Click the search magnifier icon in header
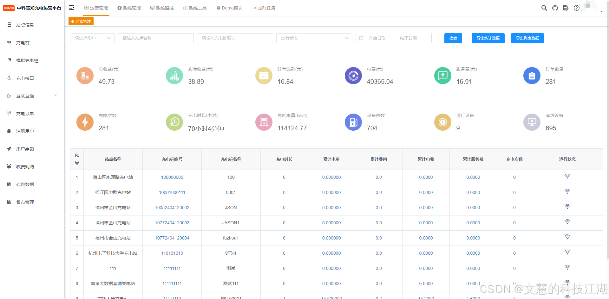The image size is (609, 299). click(544, 8)
